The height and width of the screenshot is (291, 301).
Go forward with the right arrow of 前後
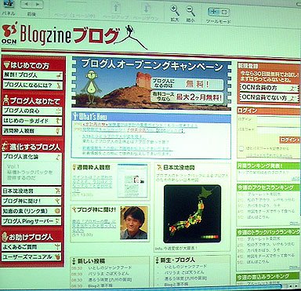click(38, 5)
